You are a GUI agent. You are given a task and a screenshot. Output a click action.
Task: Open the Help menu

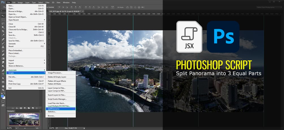point(74,3)
